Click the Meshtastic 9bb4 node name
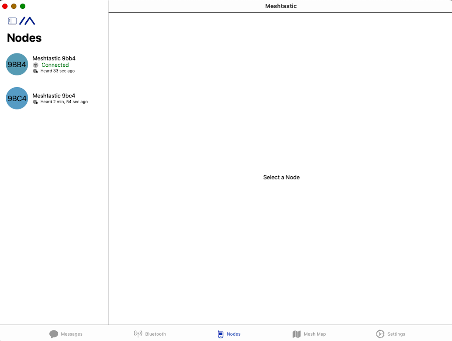The height and width of the screenshot is (341, 452). click(54, 58)
